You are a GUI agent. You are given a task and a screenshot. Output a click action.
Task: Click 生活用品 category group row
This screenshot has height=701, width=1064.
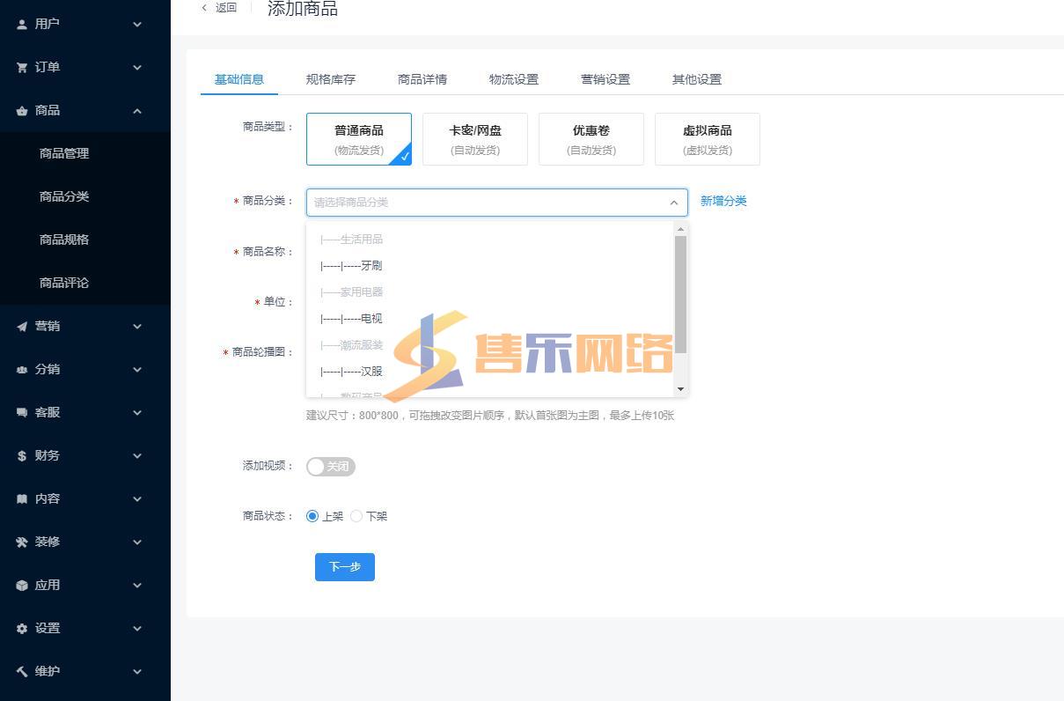pos(490,240)
